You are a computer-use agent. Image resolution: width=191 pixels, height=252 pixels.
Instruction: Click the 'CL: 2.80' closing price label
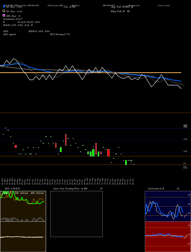pyautogui.click(x=70, y=7)
